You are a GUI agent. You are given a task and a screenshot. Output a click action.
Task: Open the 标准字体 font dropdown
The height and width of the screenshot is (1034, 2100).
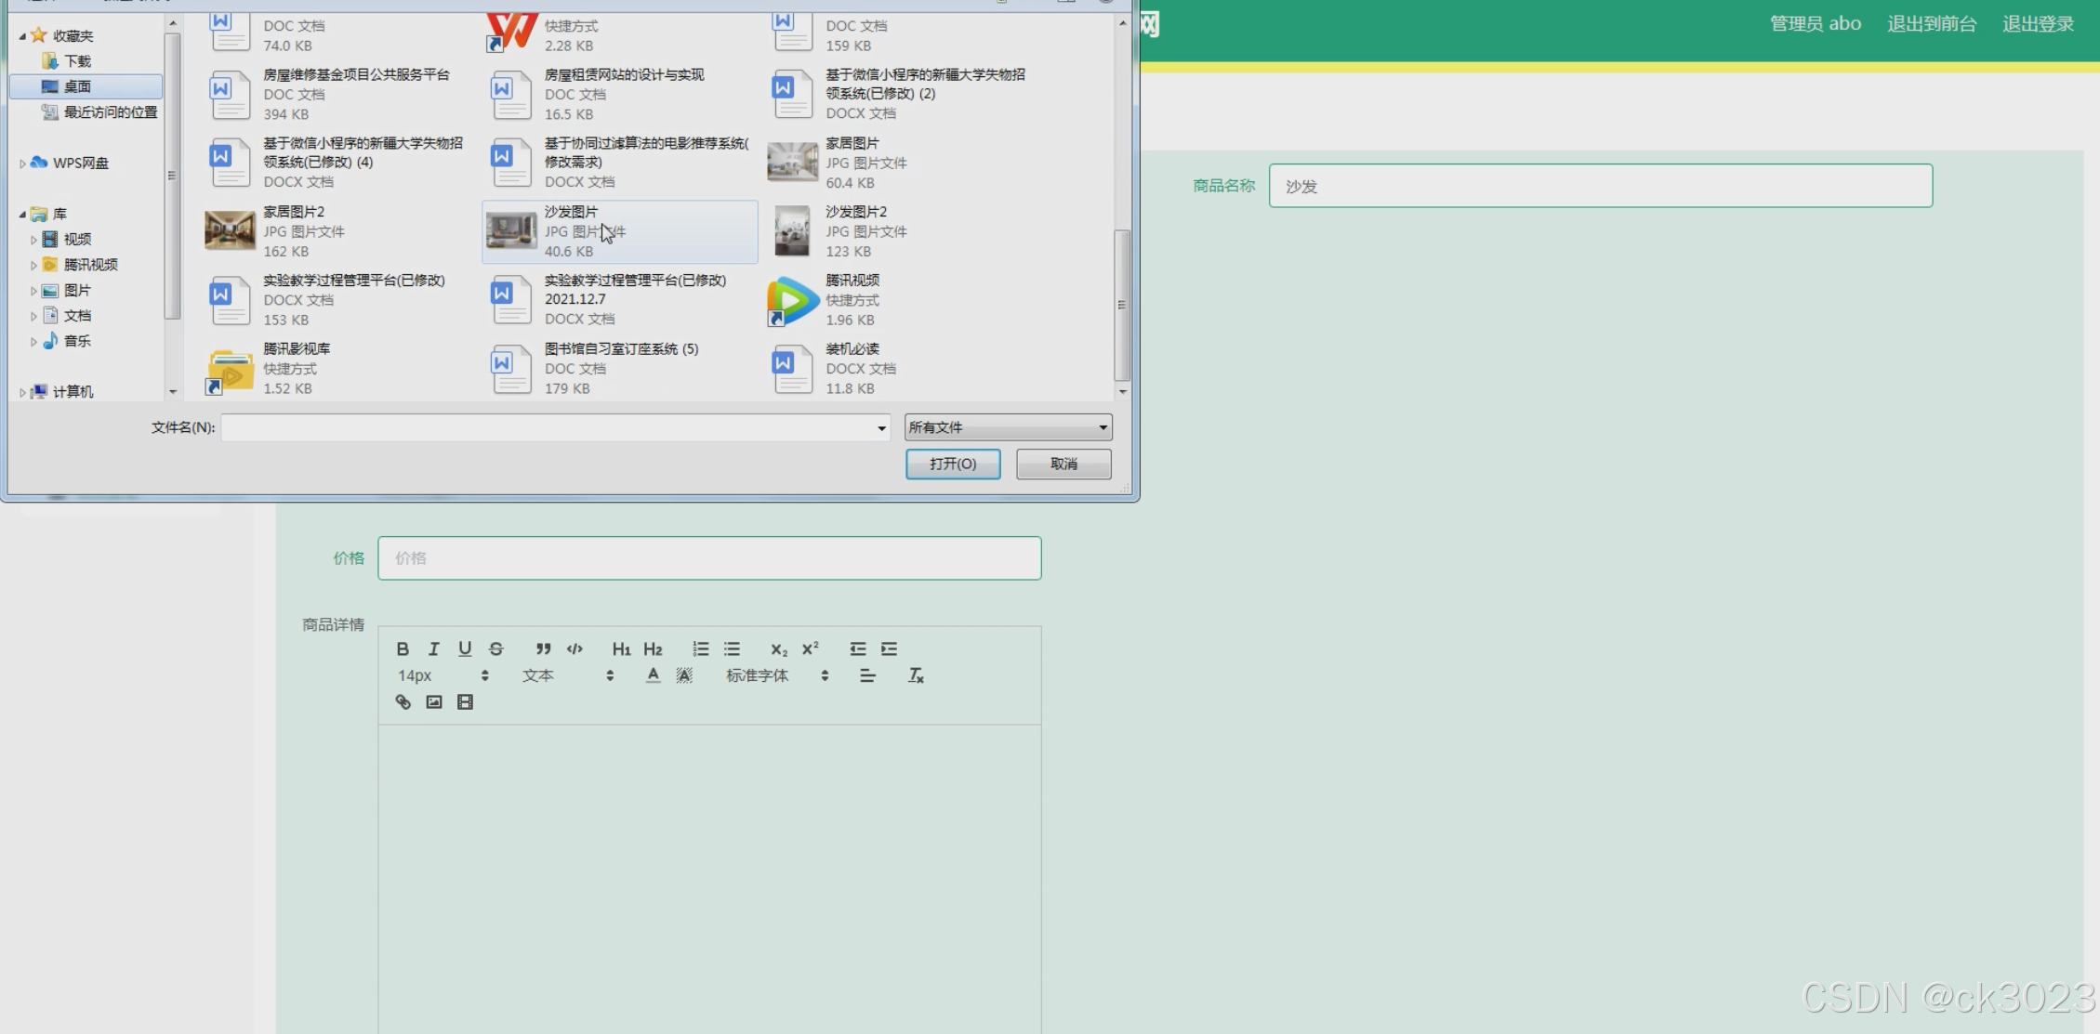point(776,675)
